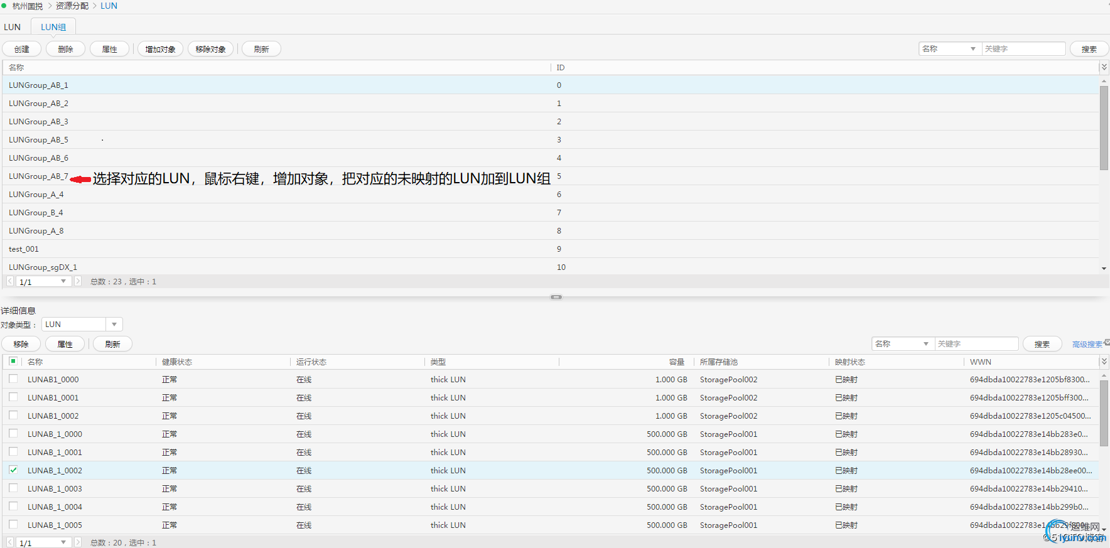Click the 创建 button
Screen dimensions: 1110x548
[22, 49]
